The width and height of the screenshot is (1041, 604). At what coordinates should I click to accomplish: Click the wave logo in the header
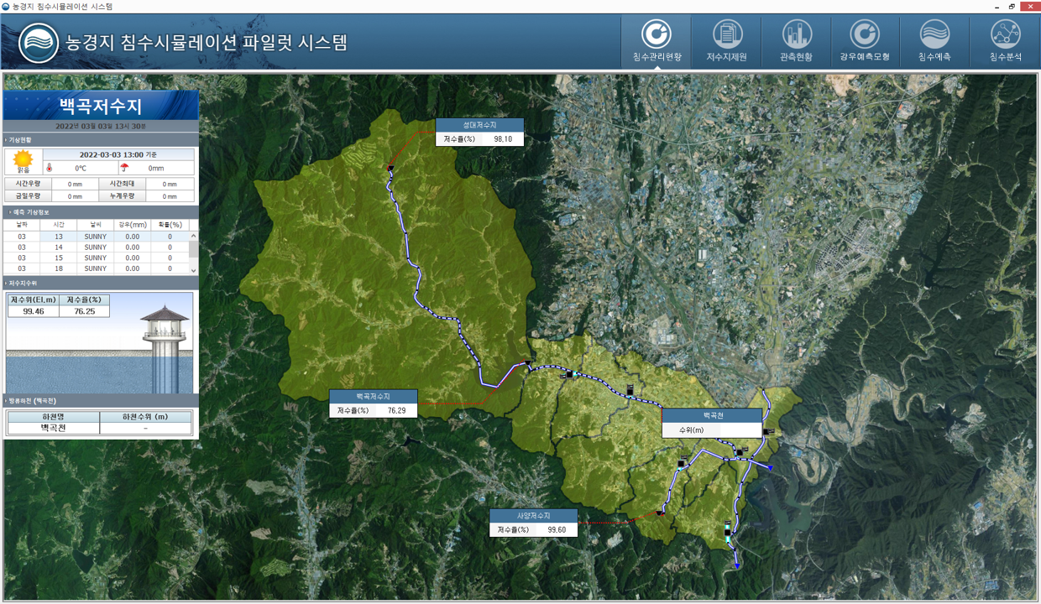(x=39, y=43)
